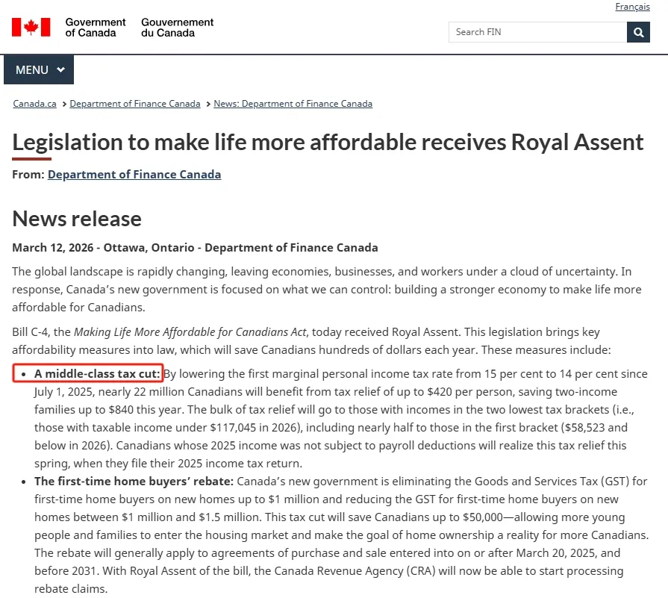Click the chevron separator after Canada.ca breadcrumb
The height and width of the screenshot is (598, 668).
coord(64,104)
